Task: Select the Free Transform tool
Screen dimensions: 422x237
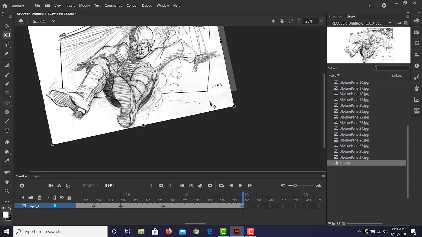Action: click(7, 35)
